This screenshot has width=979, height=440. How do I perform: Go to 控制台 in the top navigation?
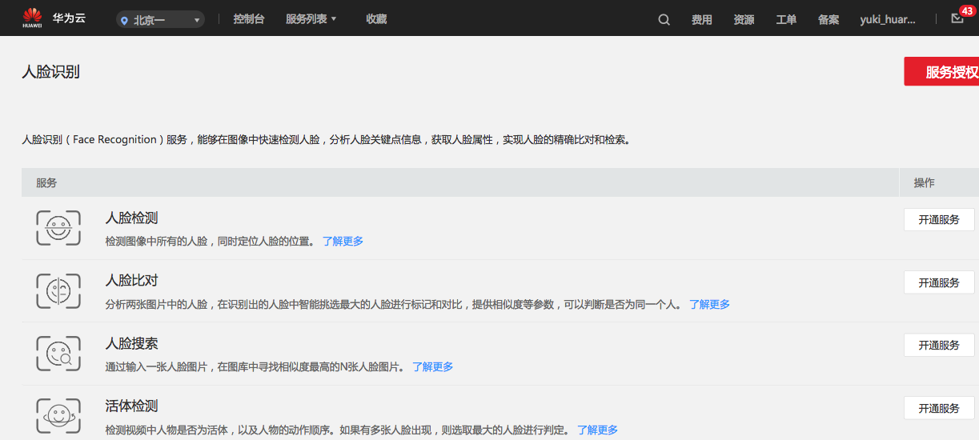(249, 19)
